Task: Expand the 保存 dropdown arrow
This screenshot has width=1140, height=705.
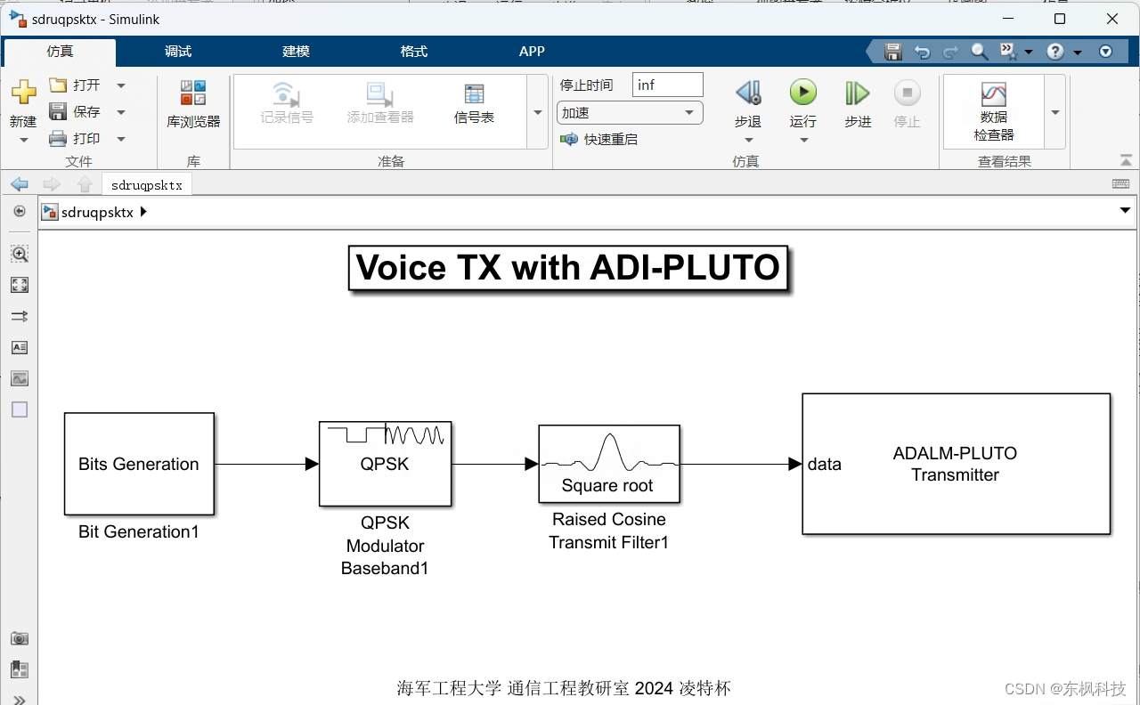Action: click(x=121, y=112)
